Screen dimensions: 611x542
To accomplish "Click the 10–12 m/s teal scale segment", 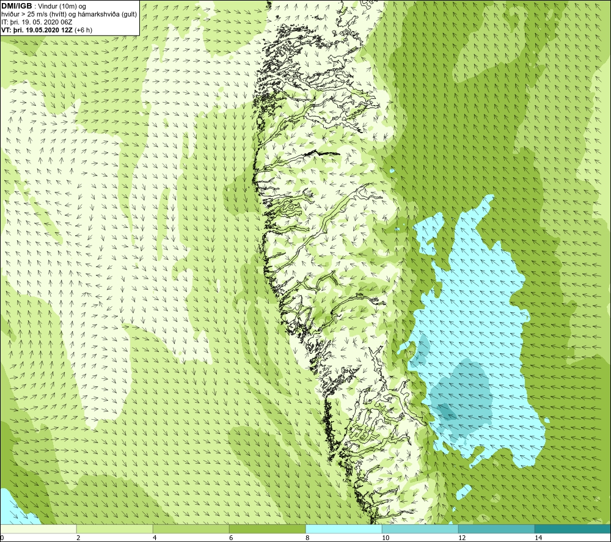I will [420, 529].
